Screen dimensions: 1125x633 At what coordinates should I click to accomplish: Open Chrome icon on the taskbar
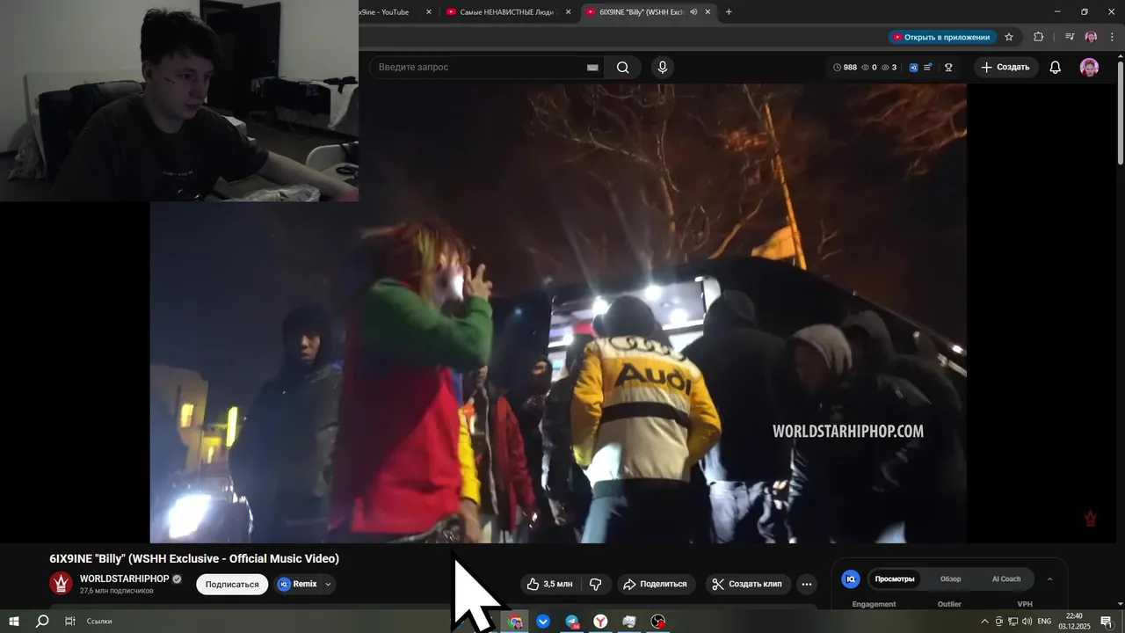[x=516, y=622]
